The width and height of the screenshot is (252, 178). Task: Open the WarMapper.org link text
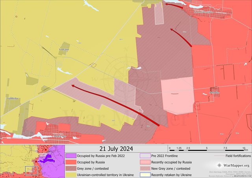click(236, 165)
